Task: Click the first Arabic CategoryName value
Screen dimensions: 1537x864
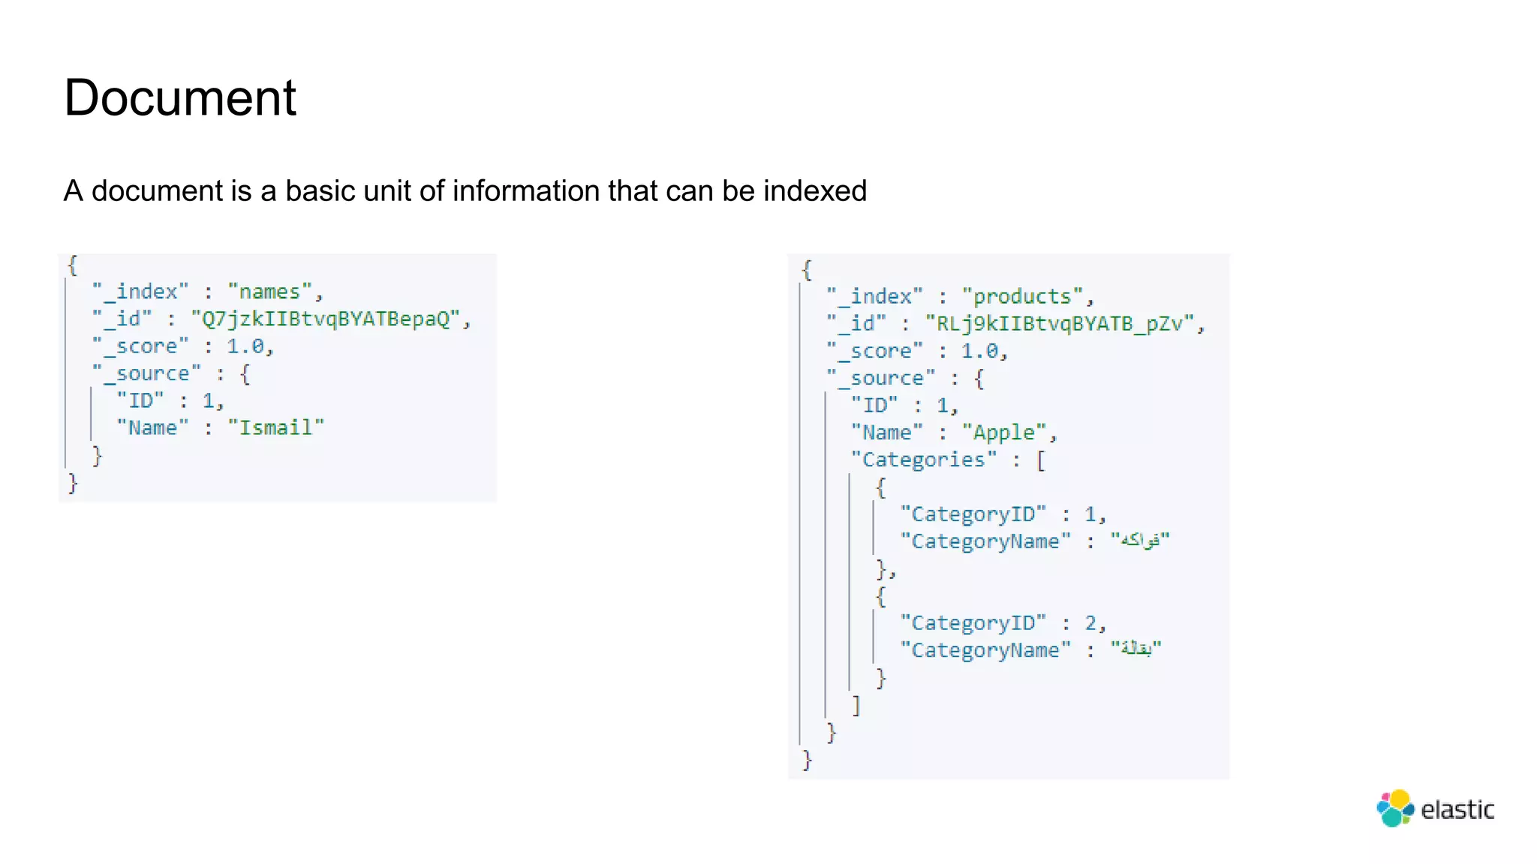Action: (x=1140, y=540)
